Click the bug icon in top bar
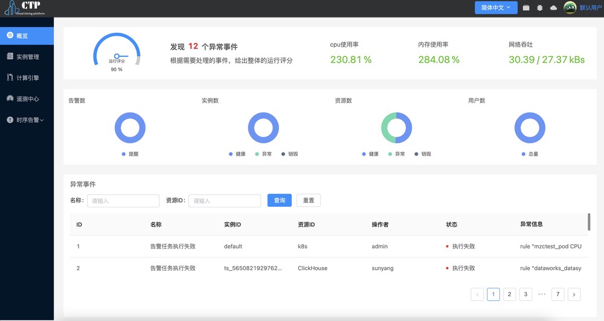 point(539,8)
